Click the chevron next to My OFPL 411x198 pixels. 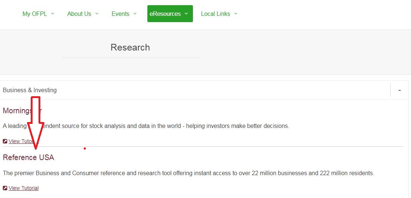(x=52, y=14)
